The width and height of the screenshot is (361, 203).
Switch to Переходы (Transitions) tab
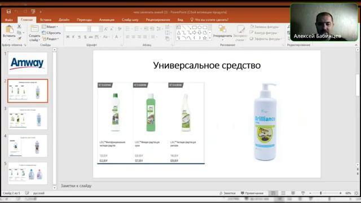pyautogui.click(x=84, y=20)
